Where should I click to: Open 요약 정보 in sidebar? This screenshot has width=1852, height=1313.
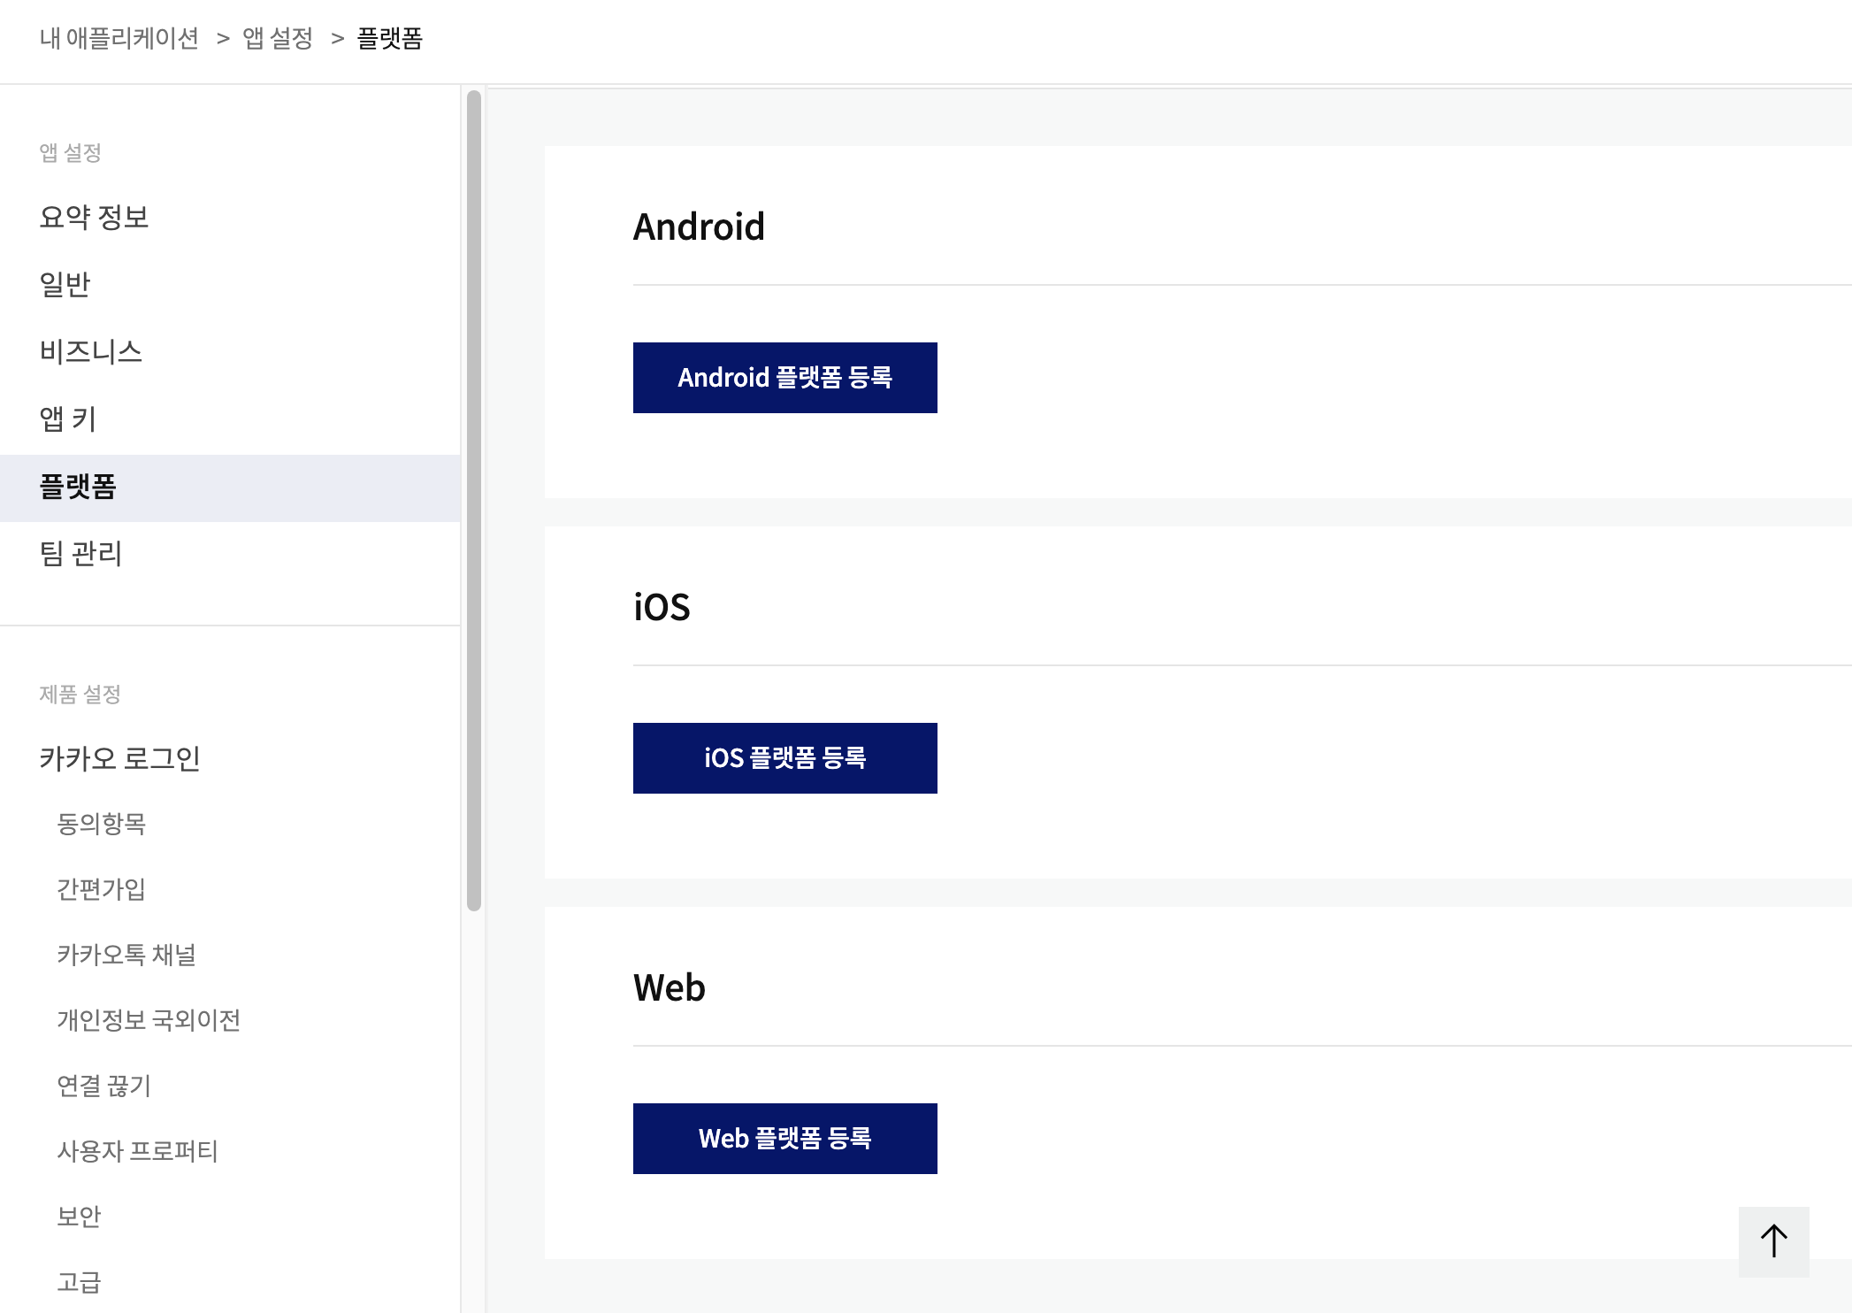(94, 217)
